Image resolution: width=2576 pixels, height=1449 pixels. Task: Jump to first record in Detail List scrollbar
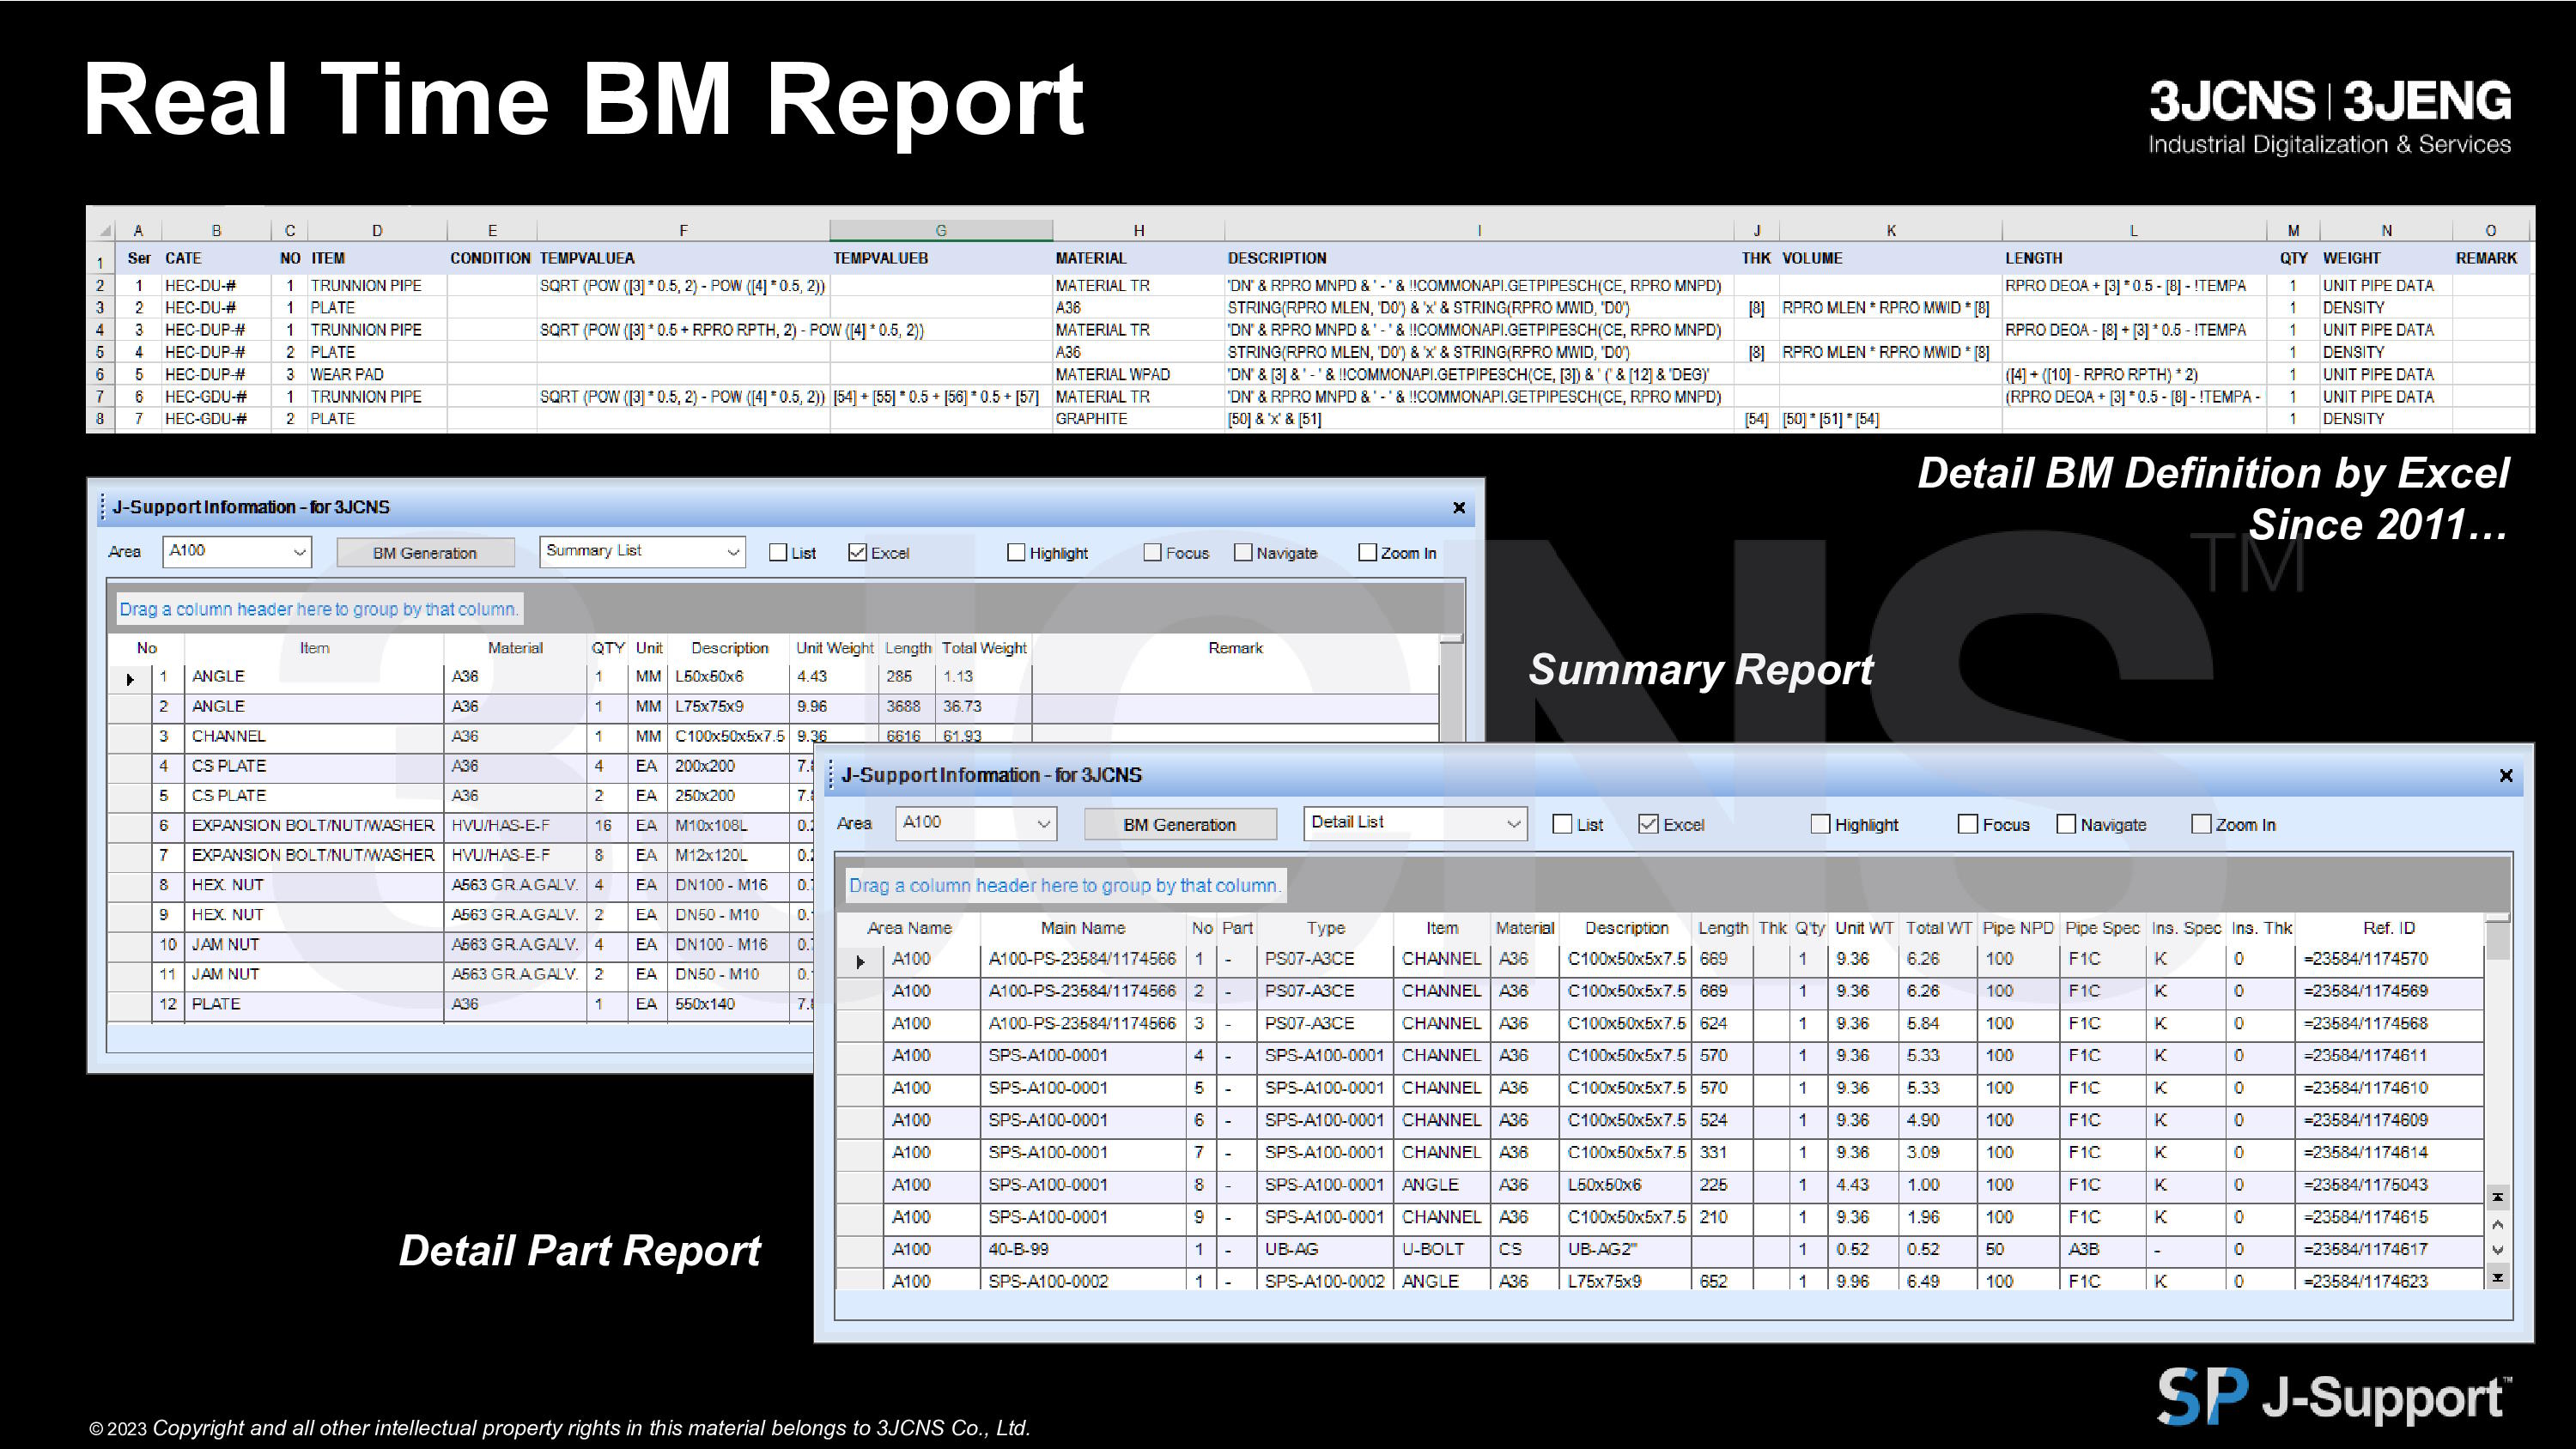[2498, 1197]
